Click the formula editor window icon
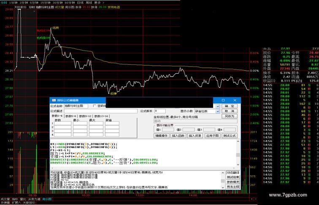319x205 pixels. tap(54, 100)
